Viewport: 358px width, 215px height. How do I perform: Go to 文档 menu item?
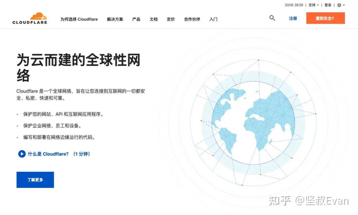153,19
